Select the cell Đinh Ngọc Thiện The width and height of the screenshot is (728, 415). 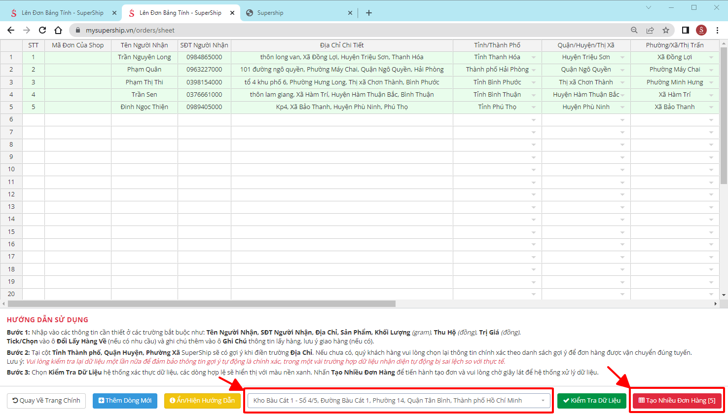[x=145, y=107]
